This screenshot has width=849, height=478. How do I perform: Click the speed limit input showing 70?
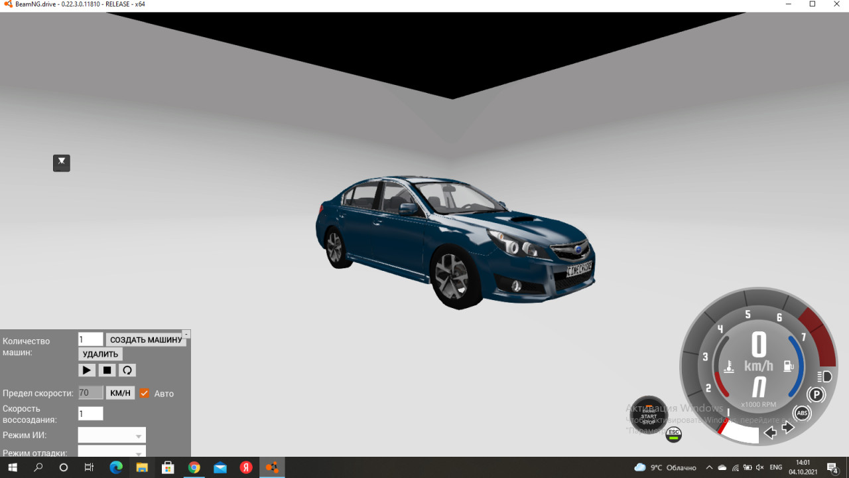pos(90,392)
